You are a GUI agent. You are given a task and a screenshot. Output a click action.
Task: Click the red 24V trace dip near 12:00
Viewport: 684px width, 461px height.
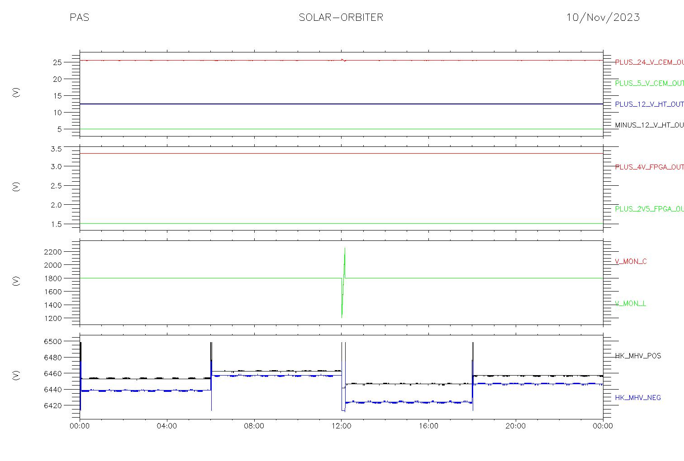click(x=344, y=60)
